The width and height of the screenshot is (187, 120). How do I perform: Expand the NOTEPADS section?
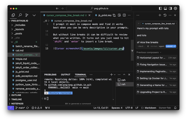(x=24, y=104)
